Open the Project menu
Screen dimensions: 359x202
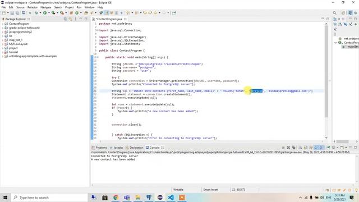70,7
